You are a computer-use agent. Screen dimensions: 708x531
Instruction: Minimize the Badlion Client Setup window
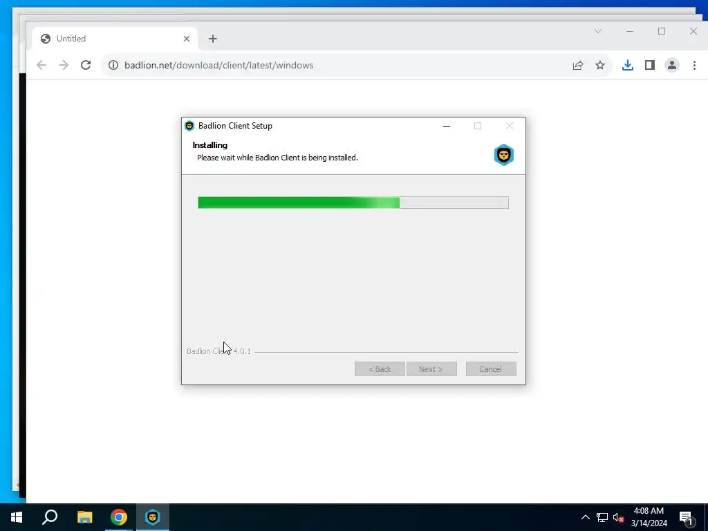pyautogui.click(x=447, y=126)
